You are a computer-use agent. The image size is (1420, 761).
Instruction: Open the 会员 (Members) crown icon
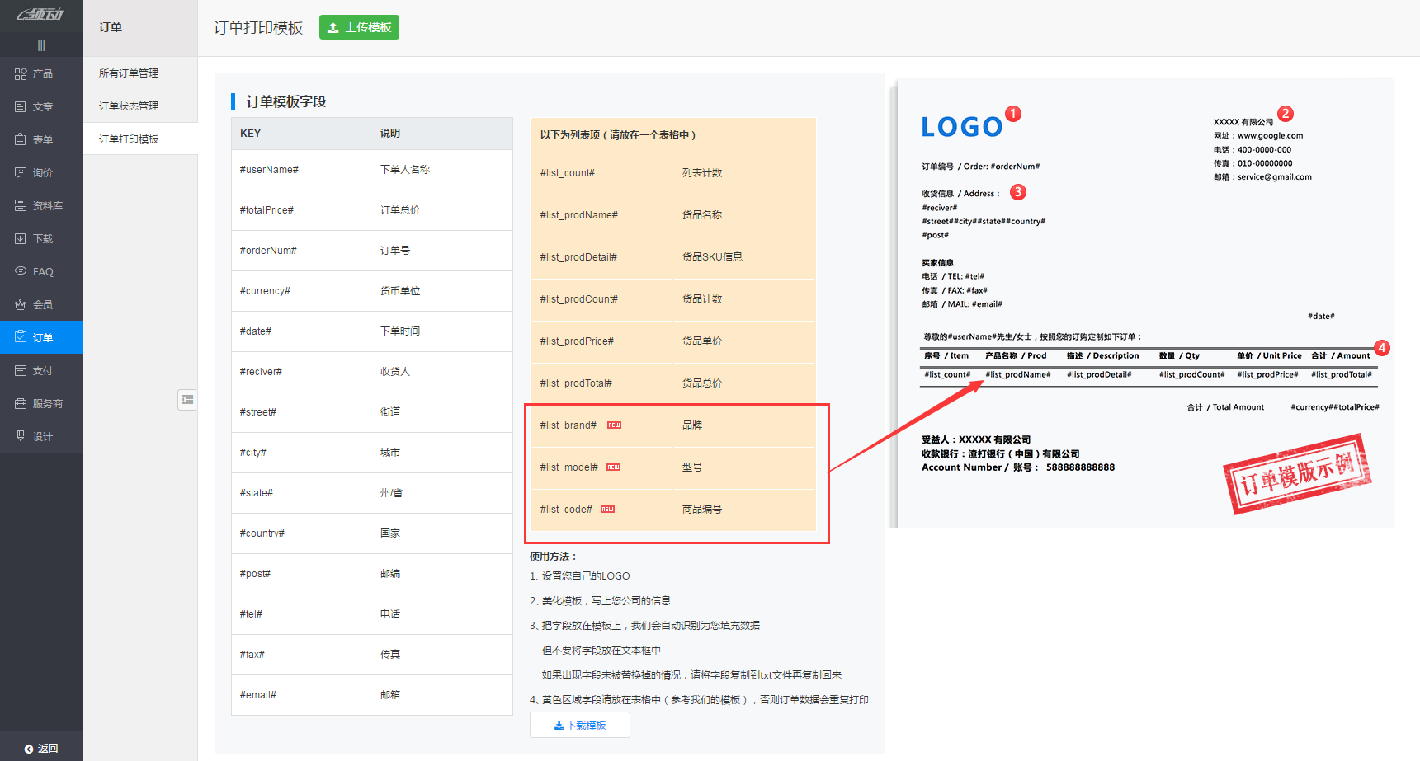point(21,305)
